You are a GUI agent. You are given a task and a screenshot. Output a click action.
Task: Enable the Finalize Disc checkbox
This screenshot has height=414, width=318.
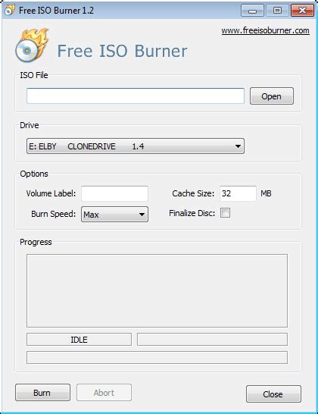pyautogui.click(x=225, y=213)
